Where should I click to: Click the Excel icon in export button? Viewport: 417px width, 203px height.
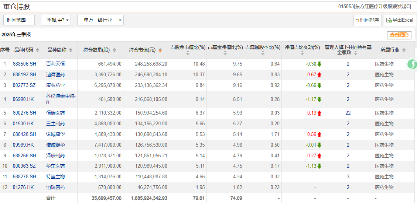[389, 20]
